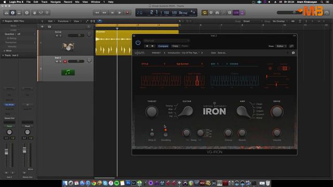Open Chrome from the Dock
Screen dimensions: 333x187
94,183
